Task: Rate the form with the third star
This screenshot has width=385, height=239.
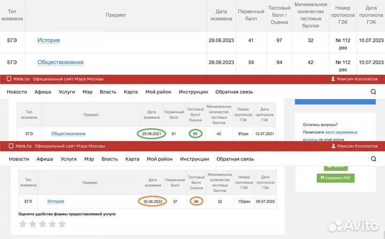Action: tap(42, 224)
